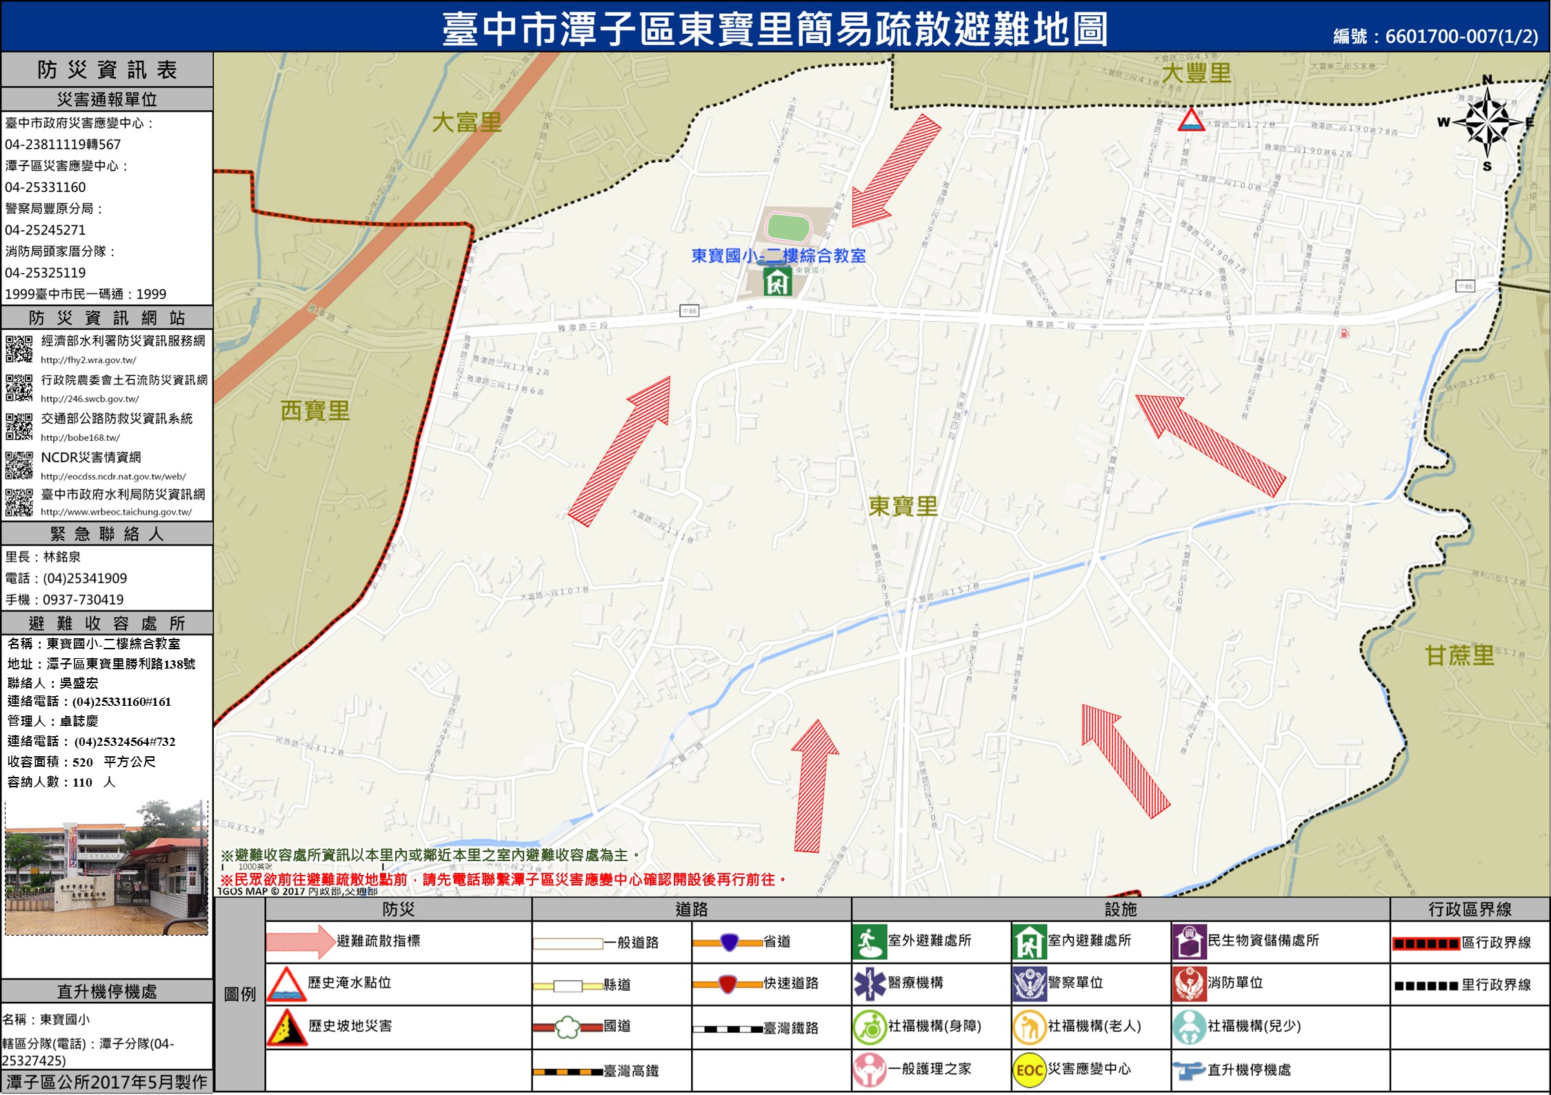Click the outdoor shelter legend icon
The width and height of the screenshot is (1551, 1095).
coord(869,943)
